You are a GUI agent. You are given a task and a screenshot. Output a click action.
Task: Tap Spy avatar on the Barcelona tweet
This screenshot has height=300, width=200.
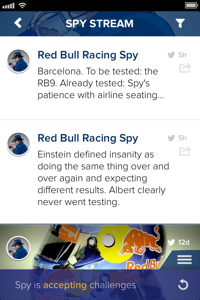(18, 61)
